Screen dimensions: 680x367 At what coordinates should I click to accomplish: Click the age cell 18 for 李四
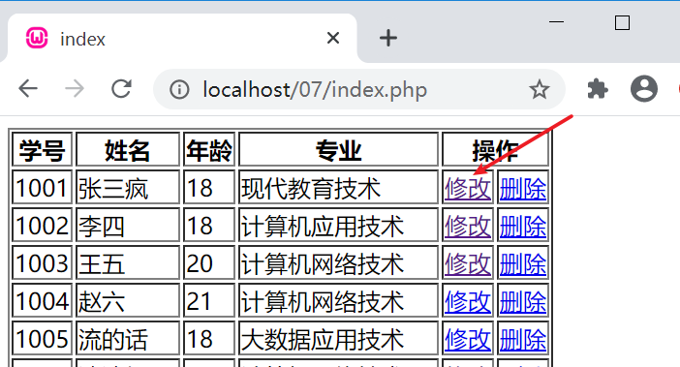click(209, 226)
